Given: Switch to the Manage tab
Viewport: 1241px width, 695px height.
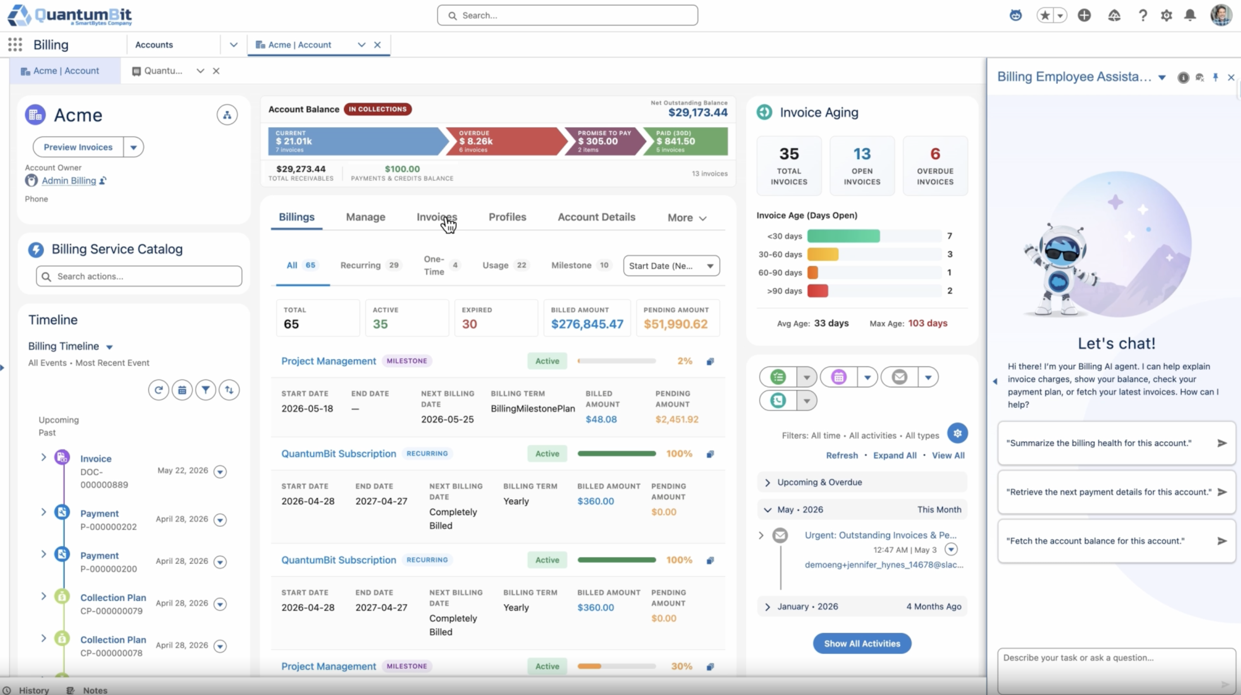Looking at the screenshot, I should coord(366,217).
